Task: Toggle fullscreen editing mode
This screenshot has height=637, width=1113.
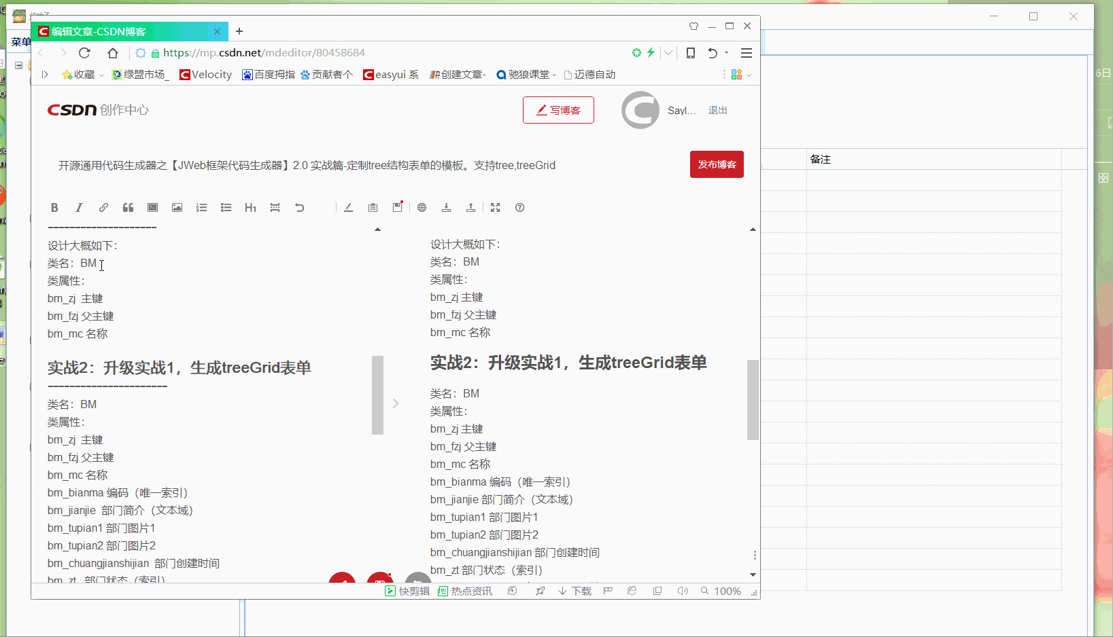Action: point(496,207)
